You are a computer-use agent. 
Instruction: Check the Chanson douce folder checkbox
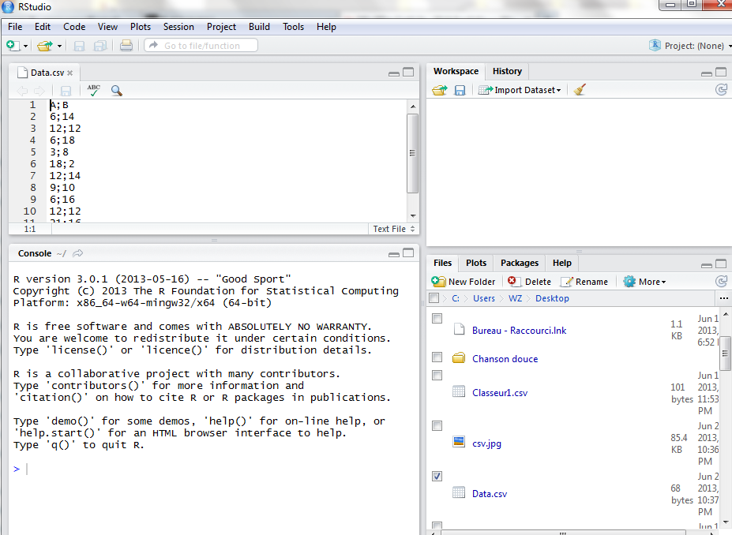point(437,357)
